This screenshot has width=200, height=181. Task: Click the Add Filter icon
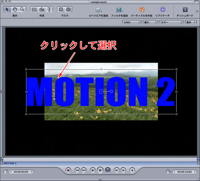click(x=119, y=10)
